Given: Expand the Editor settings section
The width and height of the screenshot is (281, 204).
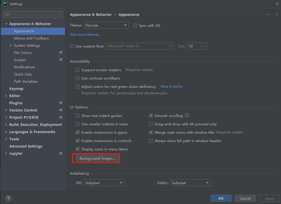Looking at the screenshot, I should coord(6,96).
